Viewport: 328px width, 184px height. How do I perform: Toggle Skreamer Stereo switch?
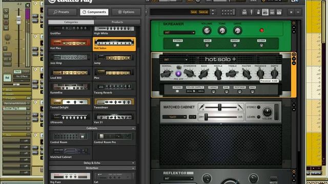click(178, 45)
